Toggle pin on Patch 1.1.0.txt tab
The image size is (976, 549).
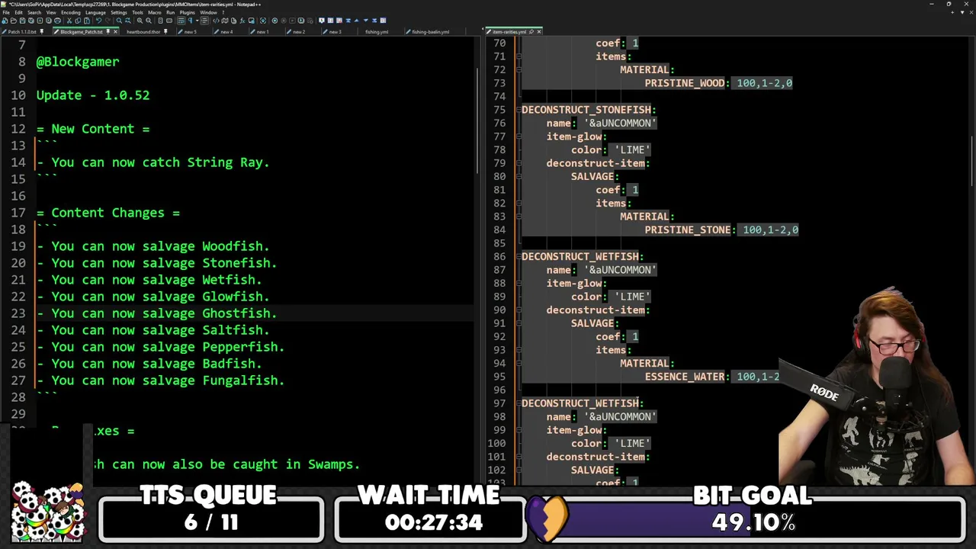point(41,32)
